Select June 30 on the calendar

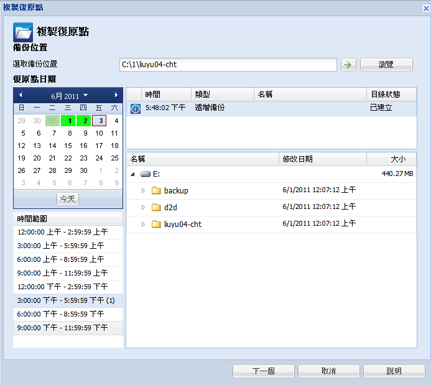point(83,170)
